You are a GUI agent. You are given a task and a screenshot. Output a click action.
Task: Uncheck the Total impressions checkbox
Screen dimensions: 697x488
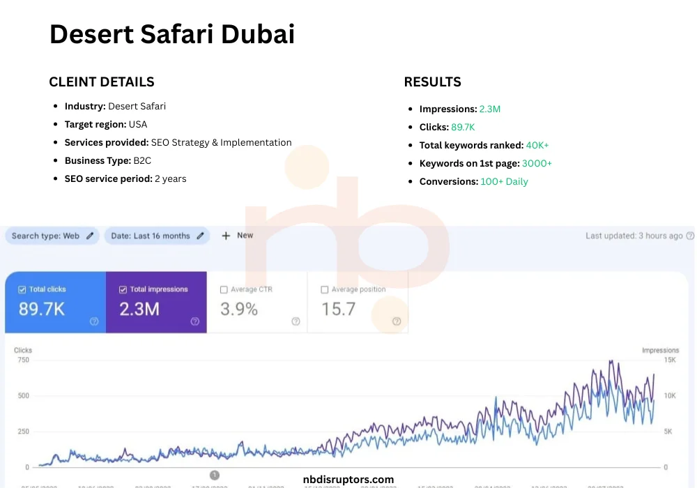[x=123, y=289]
